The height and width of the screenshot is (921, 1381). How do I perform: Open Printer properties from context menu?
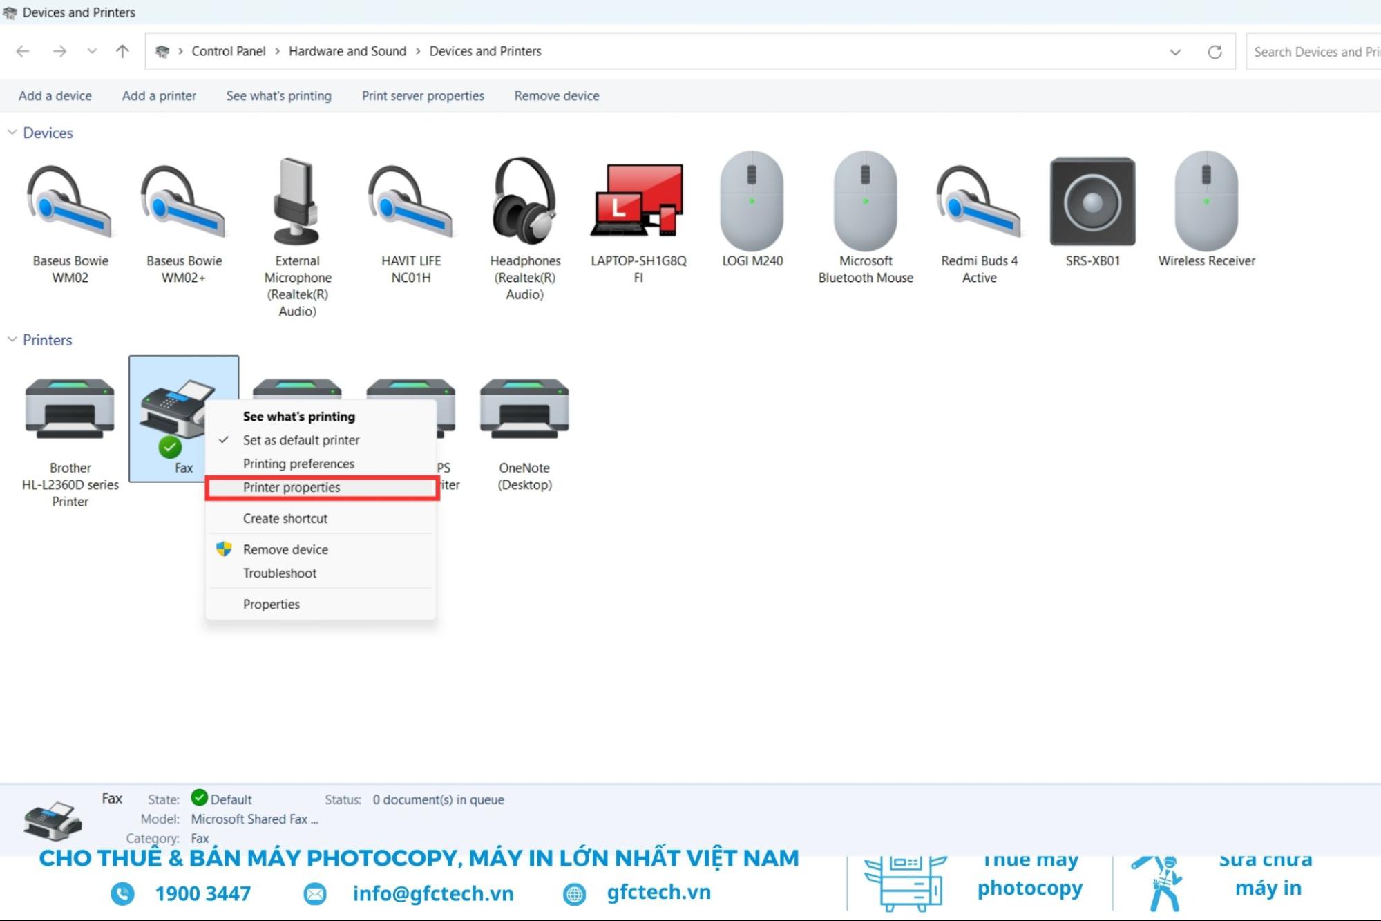pyautogui.click(x=321, y=487)
